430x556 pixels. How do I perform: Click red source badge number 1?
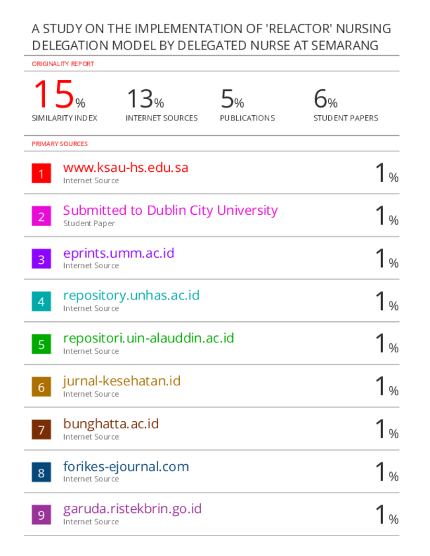pos(41,174)
